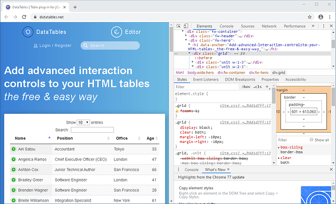Switch to the Performance tab
This screenshot has width=336, height=204.
[x=295, y=26]
